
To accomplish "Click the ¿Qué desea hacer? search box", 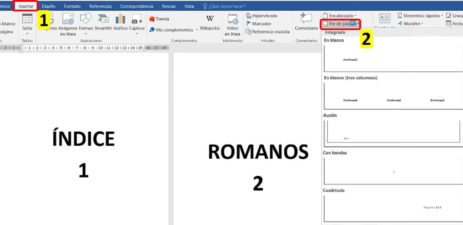I will 224,6.
